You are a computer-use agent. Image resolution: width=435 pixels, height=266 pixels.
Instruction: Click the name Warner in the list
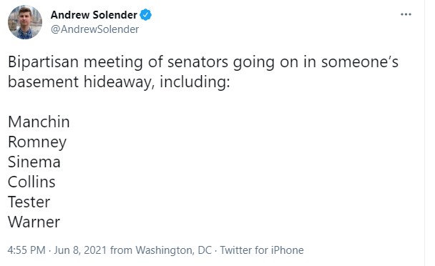point(34,222)
